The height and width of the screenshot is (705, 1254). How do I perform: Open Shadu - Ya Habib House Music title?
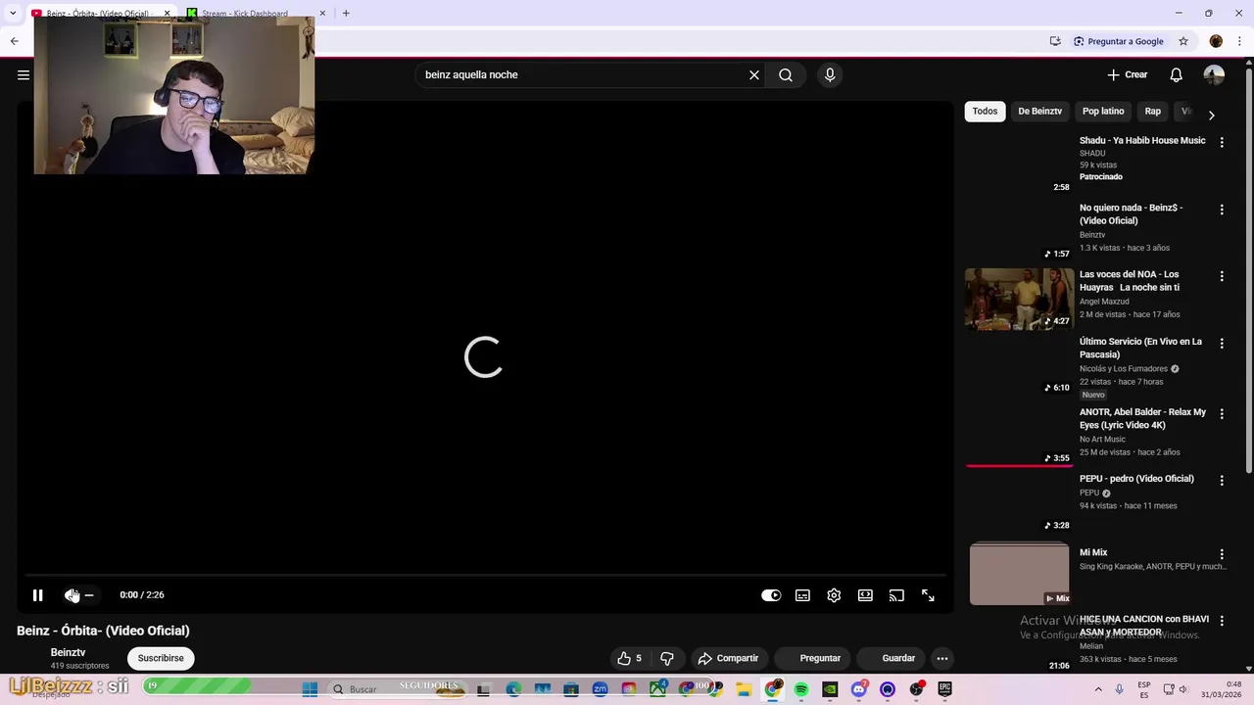tap(1142, 141)
